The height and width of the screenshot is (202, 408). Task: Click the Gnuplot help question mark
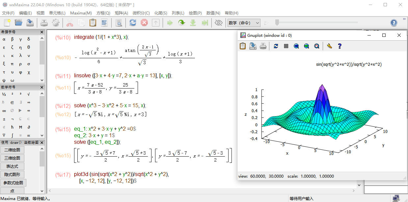pyautogui.click(x=340, y=46)
